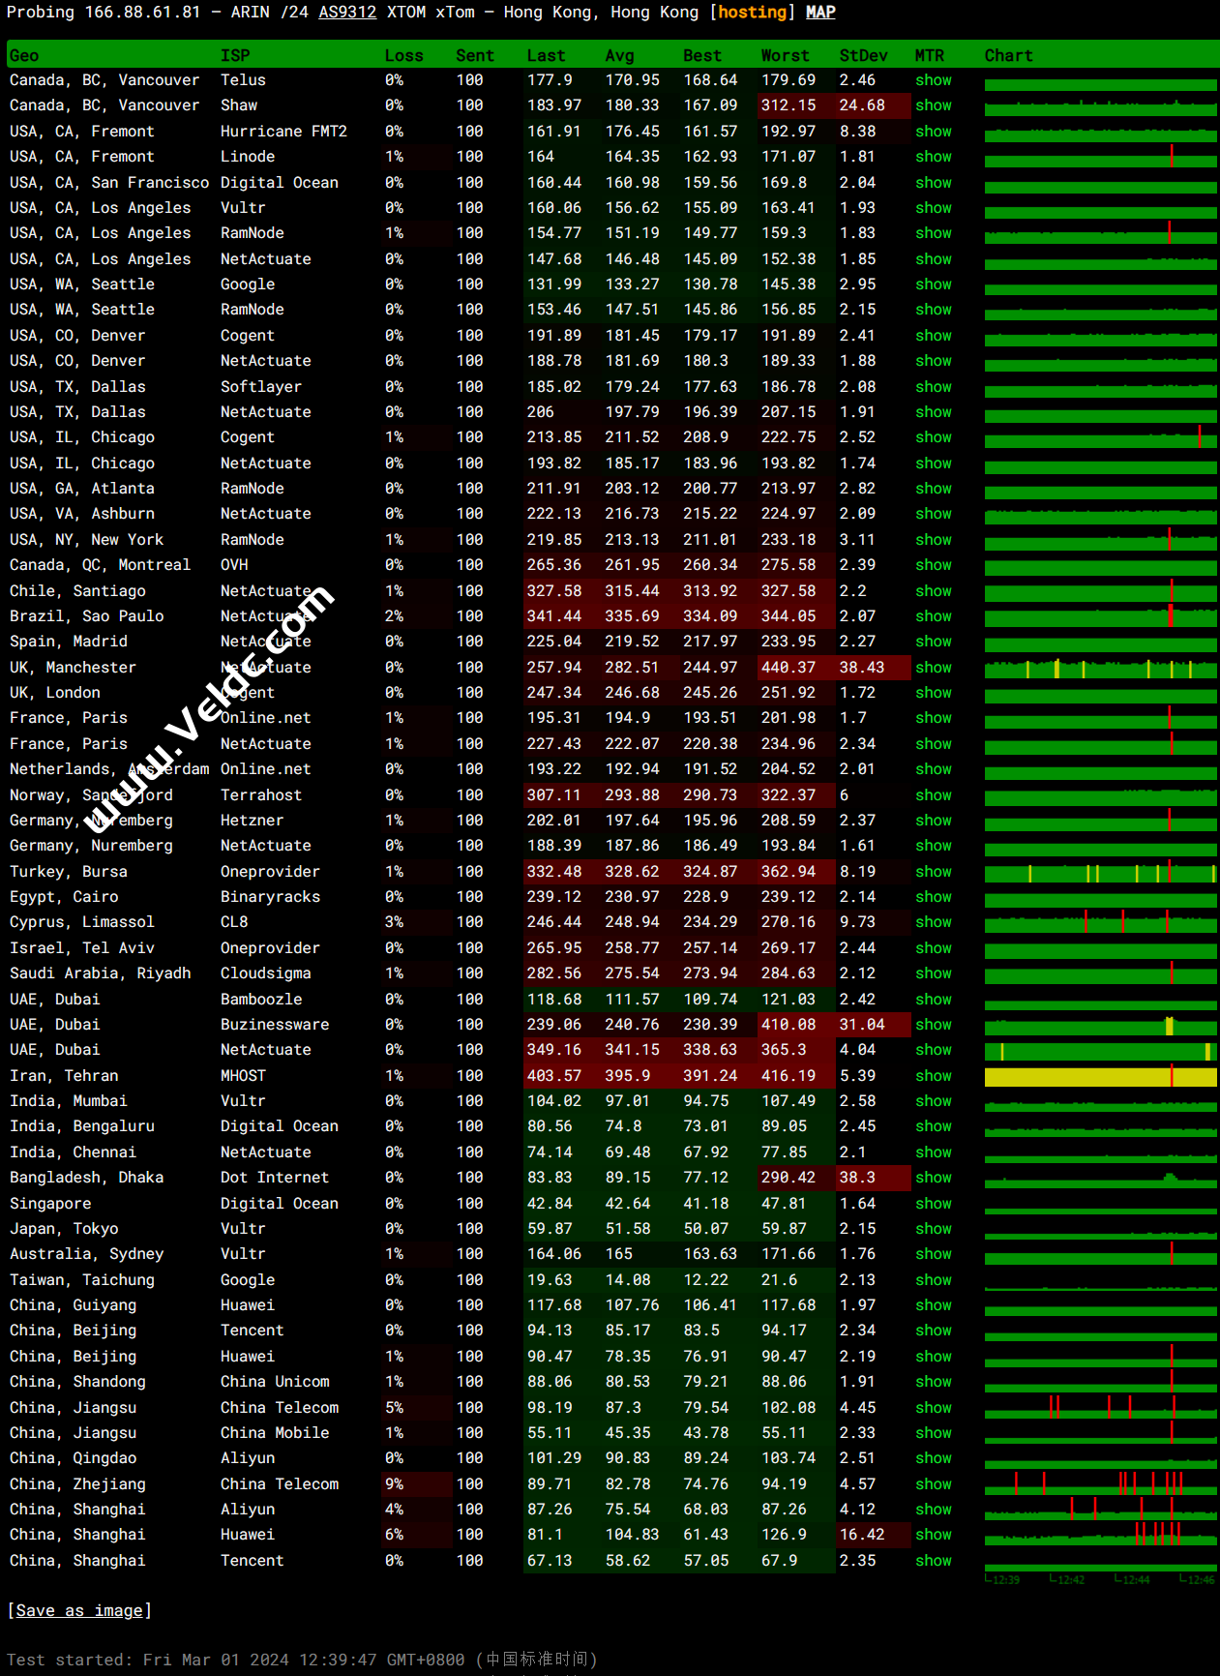Show MTR for Nuremberg Hetzner row
1220x1676 pixels.
934,821
